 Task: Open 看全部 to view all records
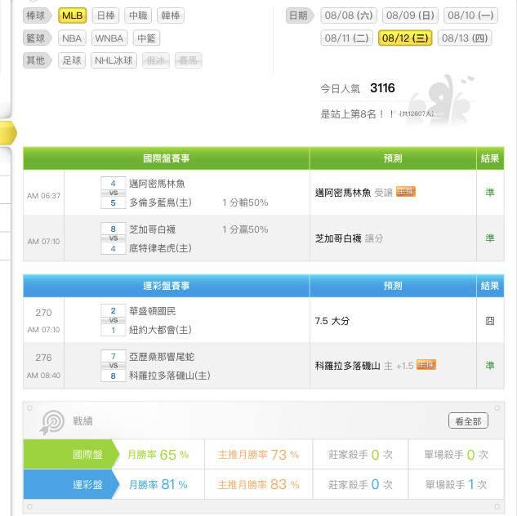coord(468,421)
